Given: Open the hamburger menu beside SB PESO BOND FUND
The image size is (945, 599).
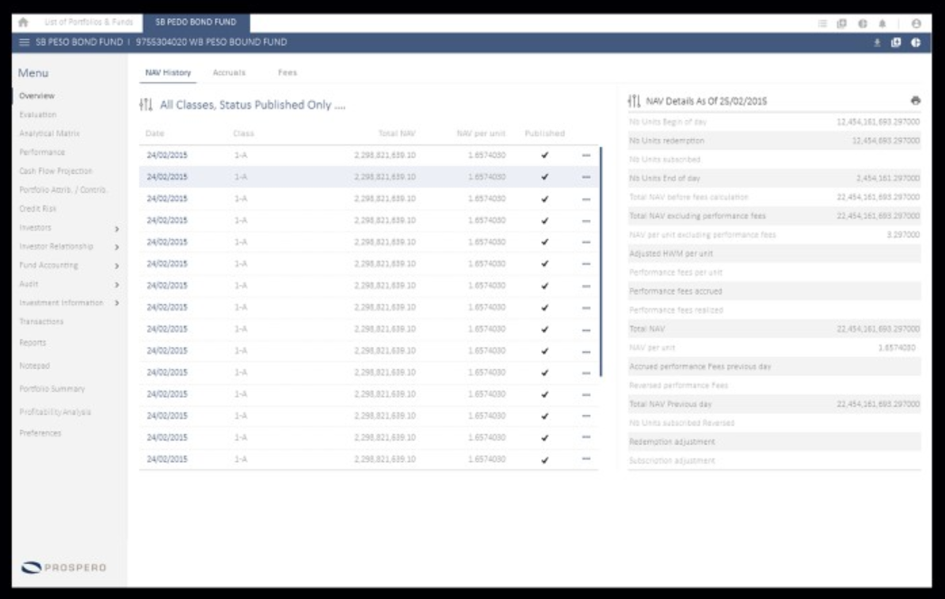Looking at the screenshot, I should tap(24, 42).
